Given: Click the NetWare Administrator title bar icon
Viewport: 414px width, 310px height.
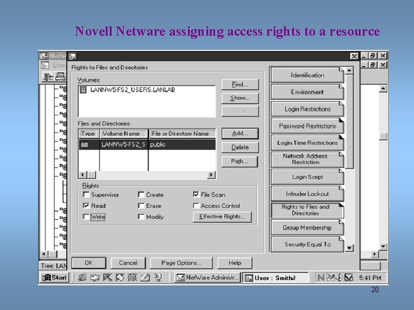Looking at the screenshot, I should [x=44, y=56].
